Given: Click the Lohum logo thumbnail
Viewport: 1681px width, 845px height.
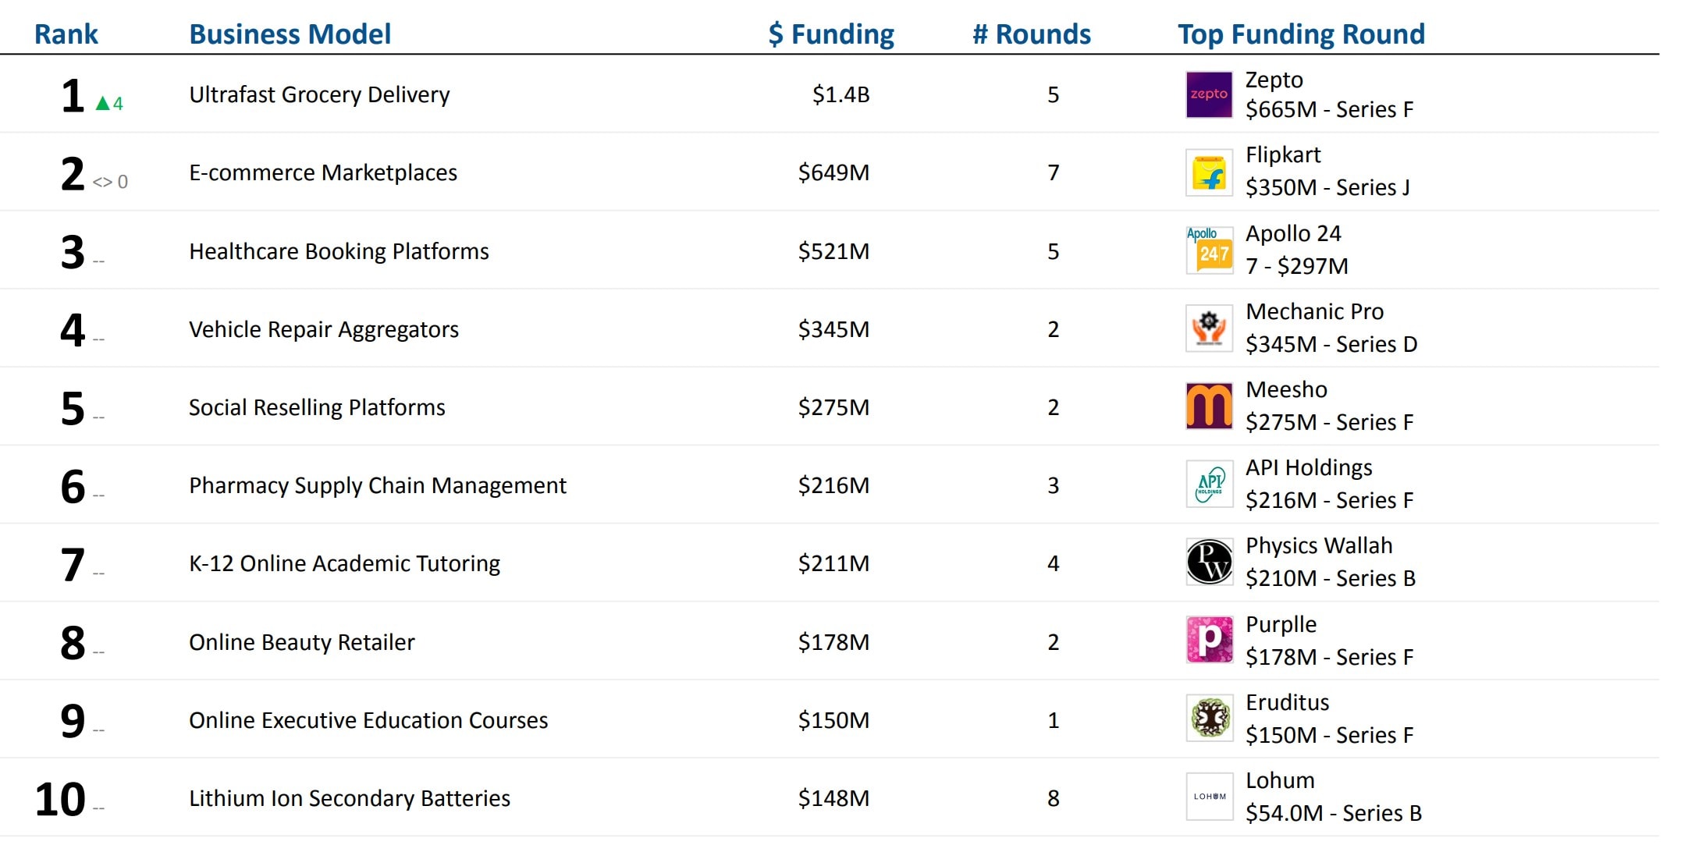Looking at the screenshot, I should click(x=1209, y=797).
